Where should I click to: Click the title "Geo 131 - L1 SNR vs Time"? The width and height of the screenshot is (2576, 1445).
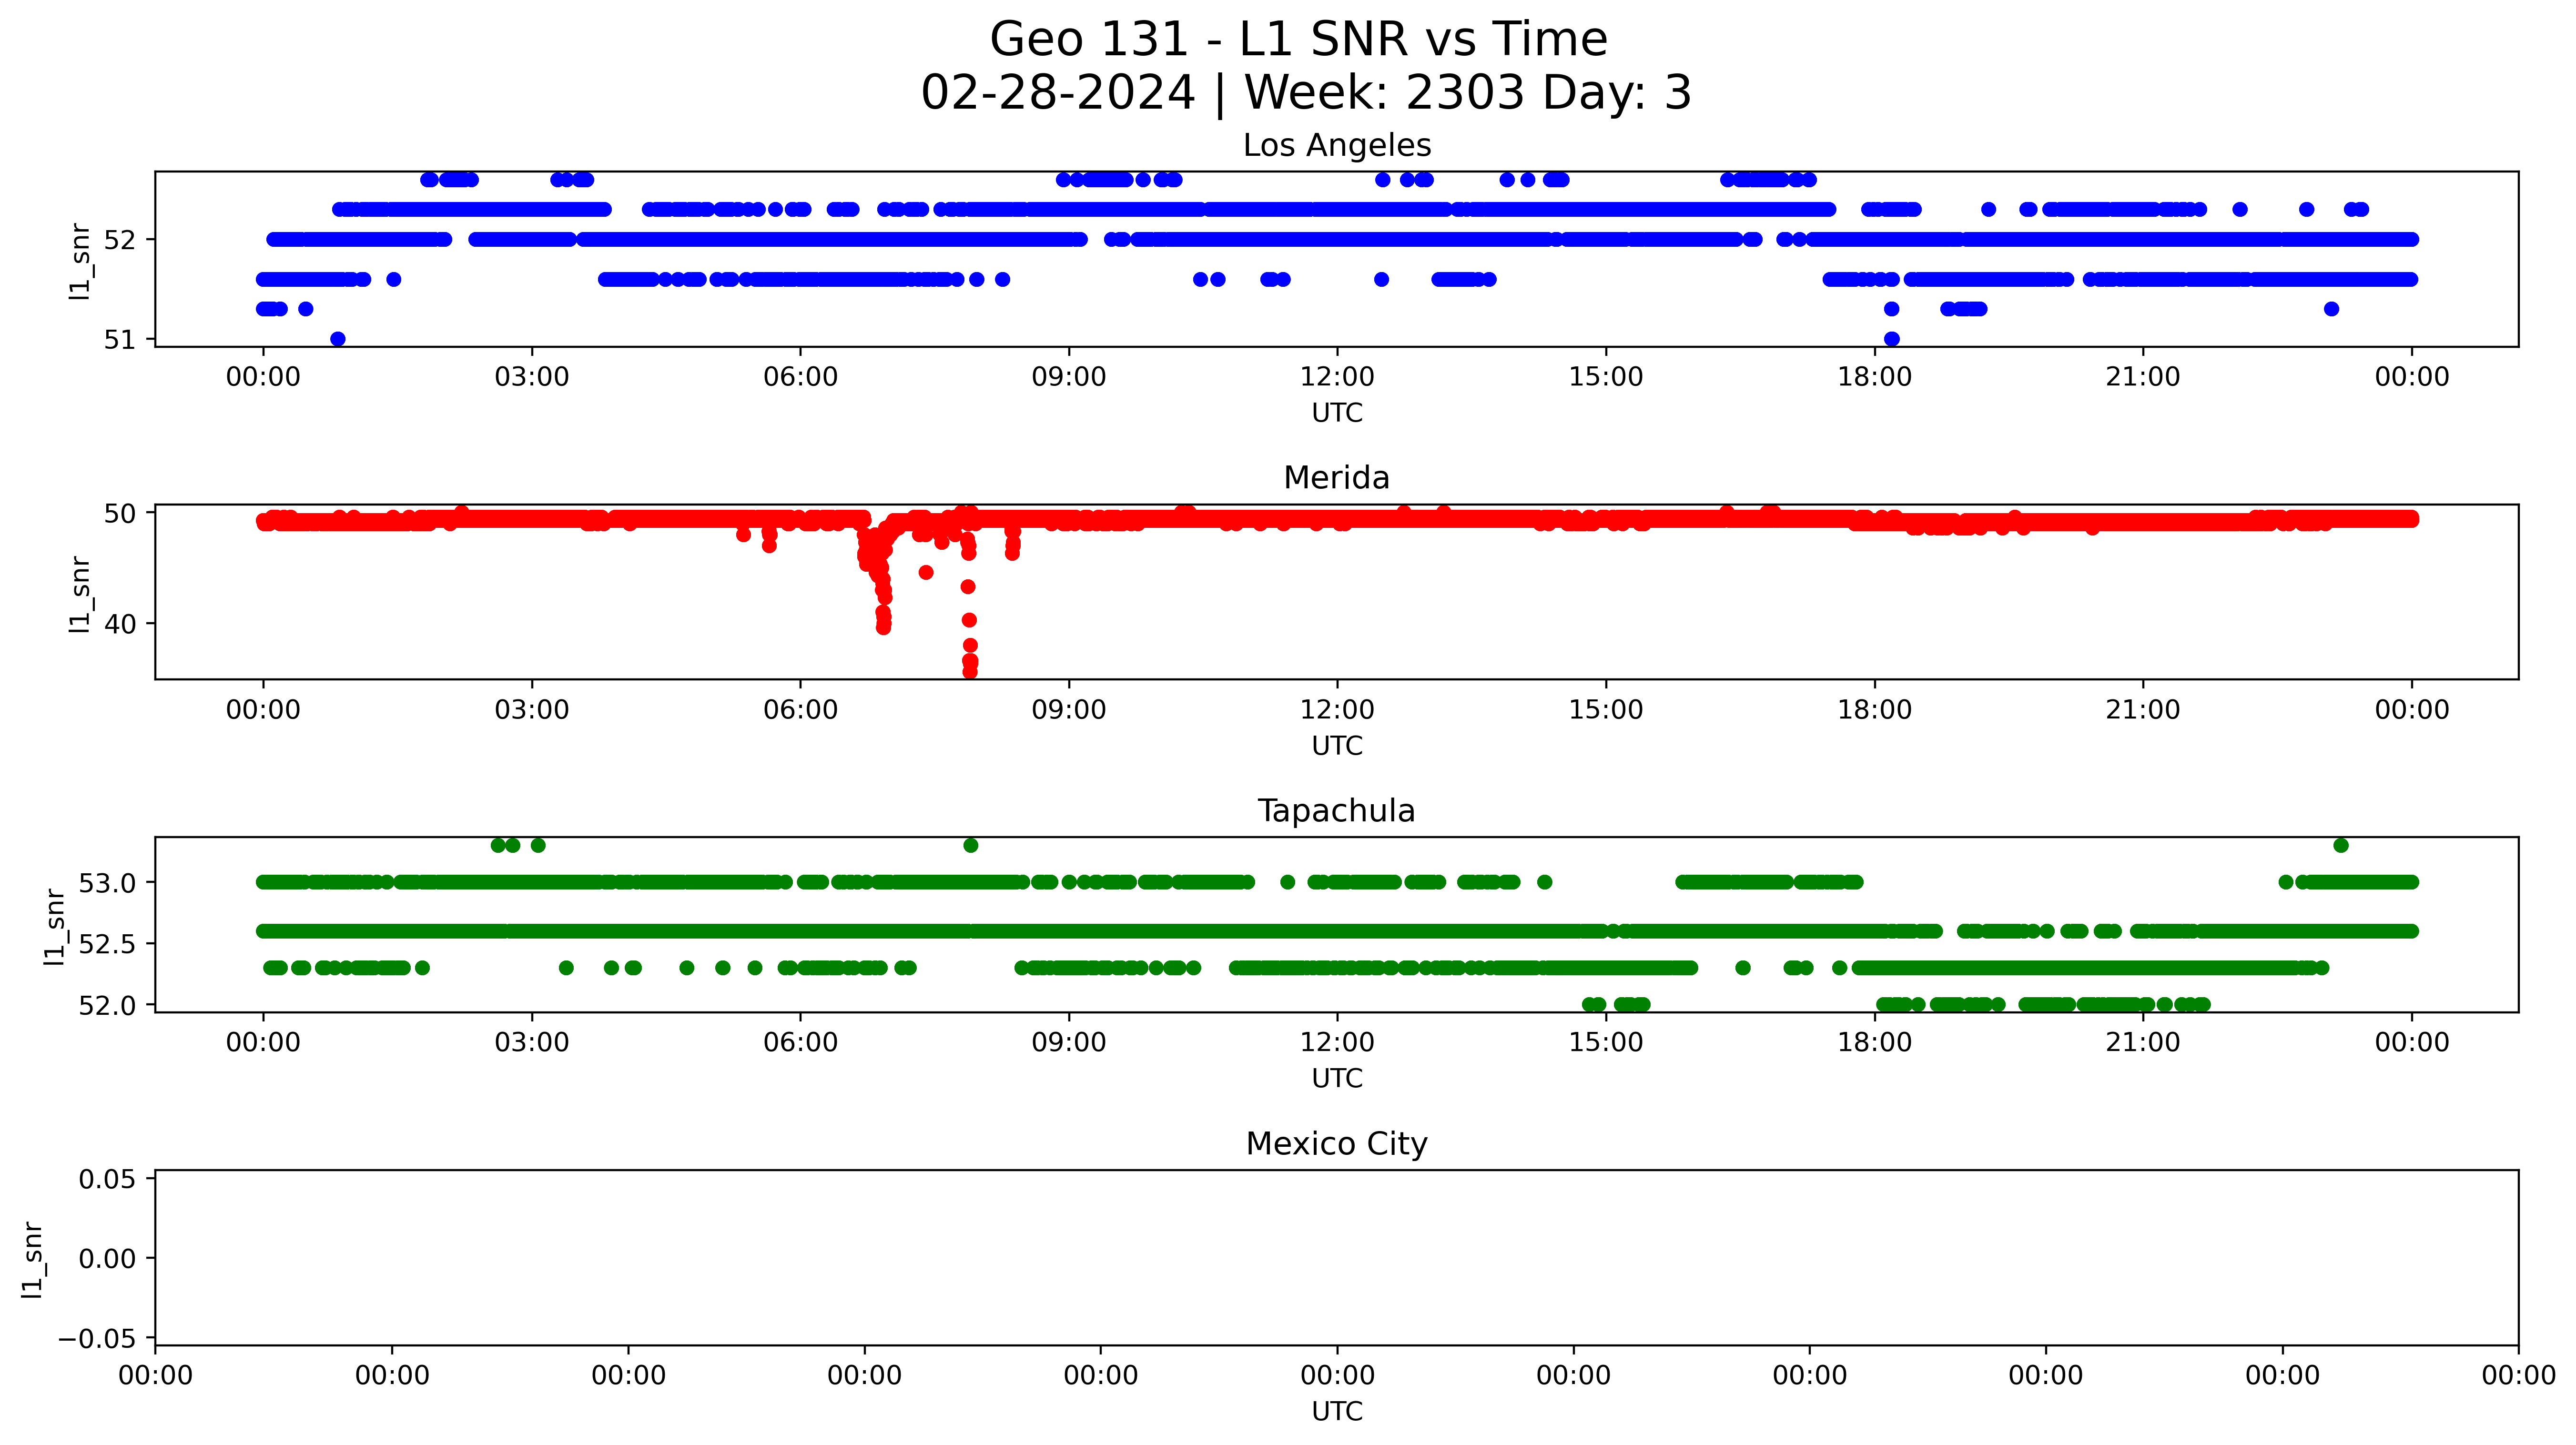pyautogui.click(x=1298, y=40)
